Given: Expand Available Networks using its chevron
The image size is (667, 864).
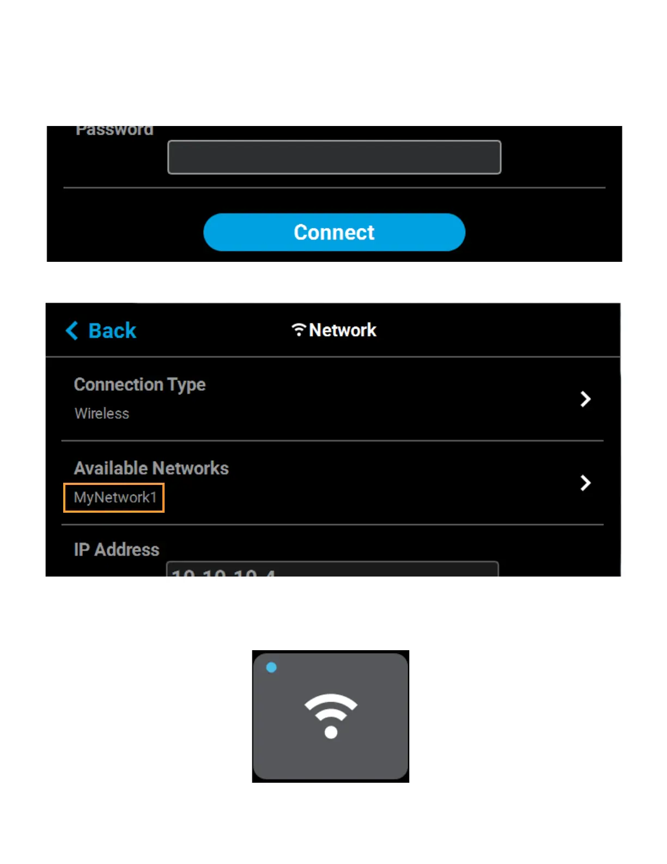Looking at the screenshot, I should (585, 483).
